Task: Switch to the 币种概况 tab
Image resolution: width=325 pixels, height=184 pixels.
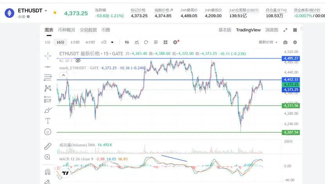Action: (67, 30)
